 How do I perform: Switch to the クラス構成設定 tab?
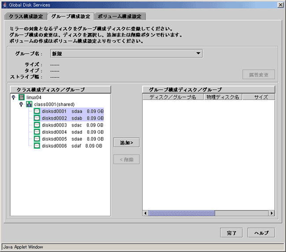[26, 16]
